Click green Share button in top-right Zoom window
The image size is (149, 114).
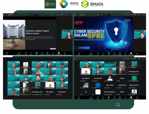pos(109,54)
